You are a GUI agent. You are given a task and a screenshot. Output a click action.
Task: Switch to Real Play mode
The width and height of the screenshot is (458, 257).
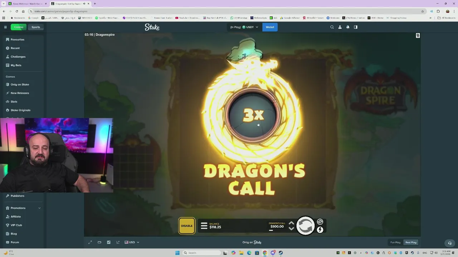pos(411,242)
